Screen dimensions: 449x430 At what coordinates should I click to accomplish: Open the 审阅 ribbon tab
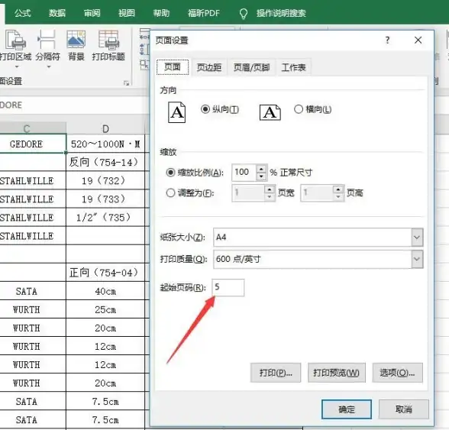[x=92, y=13]
